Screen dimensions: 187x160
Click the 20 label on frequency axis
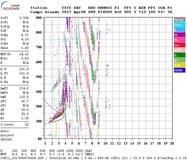[x=172, y=143]
